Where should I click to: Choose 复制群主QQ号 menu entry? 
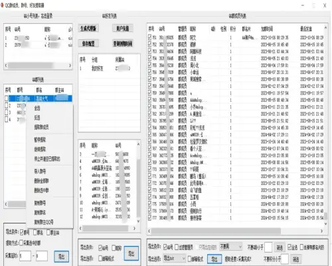pos(44,222)
